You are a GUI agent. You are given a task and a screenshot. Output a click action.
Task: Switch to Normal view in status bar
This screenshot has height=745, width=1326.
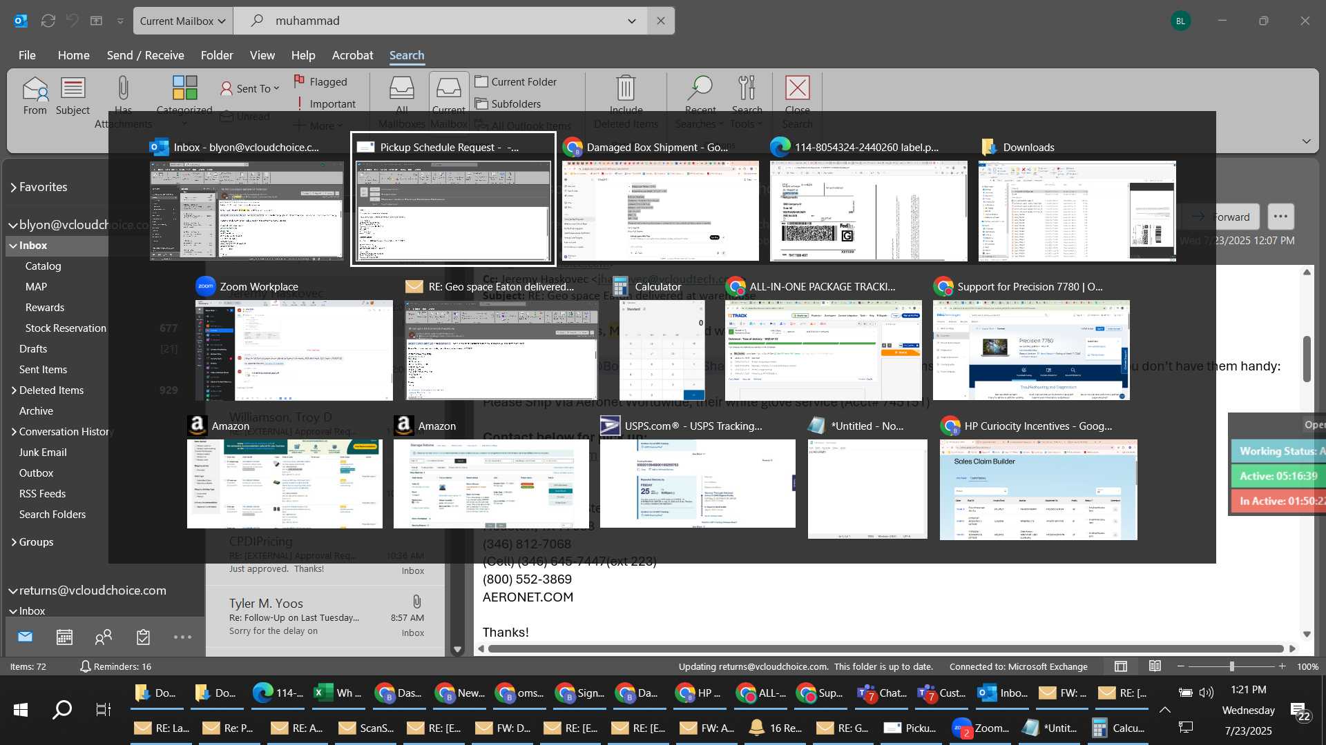pos(1121,666)
